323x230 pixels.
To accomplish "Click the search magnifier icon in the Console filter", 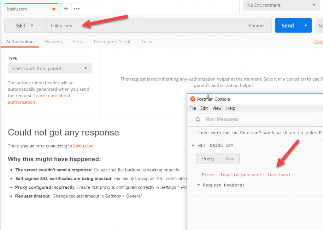I will [198, 119].
